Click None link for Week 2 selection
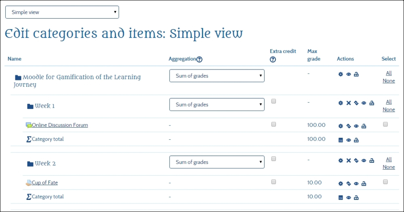Viewport: 404px width, 212px height. click(389, 167)
